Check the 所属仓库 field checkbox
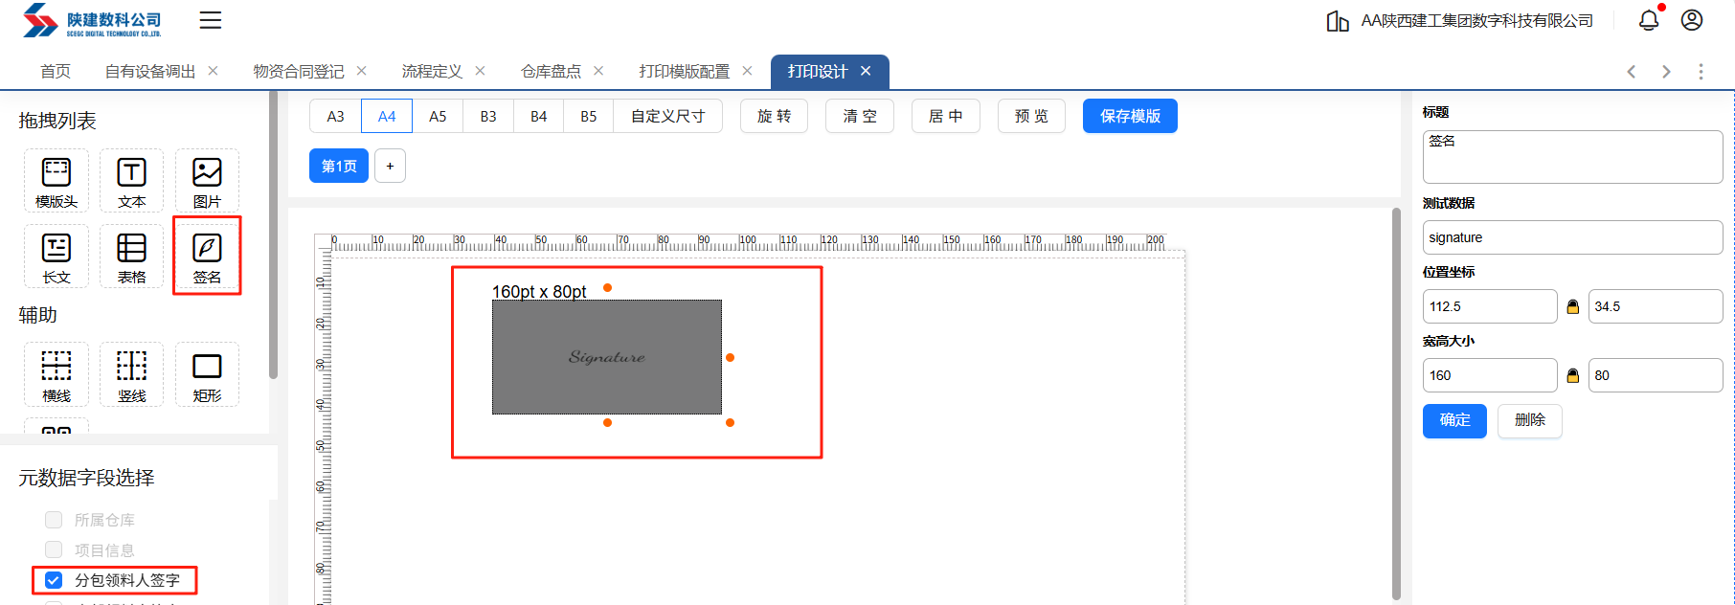This screenshot has width=1735, height=605. click(54, 520)
